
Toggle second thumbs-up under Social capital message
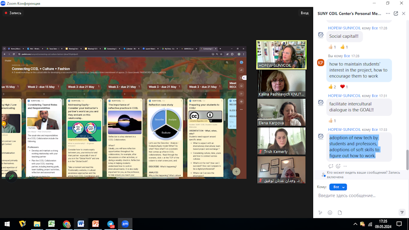click(x=344, y=47)
